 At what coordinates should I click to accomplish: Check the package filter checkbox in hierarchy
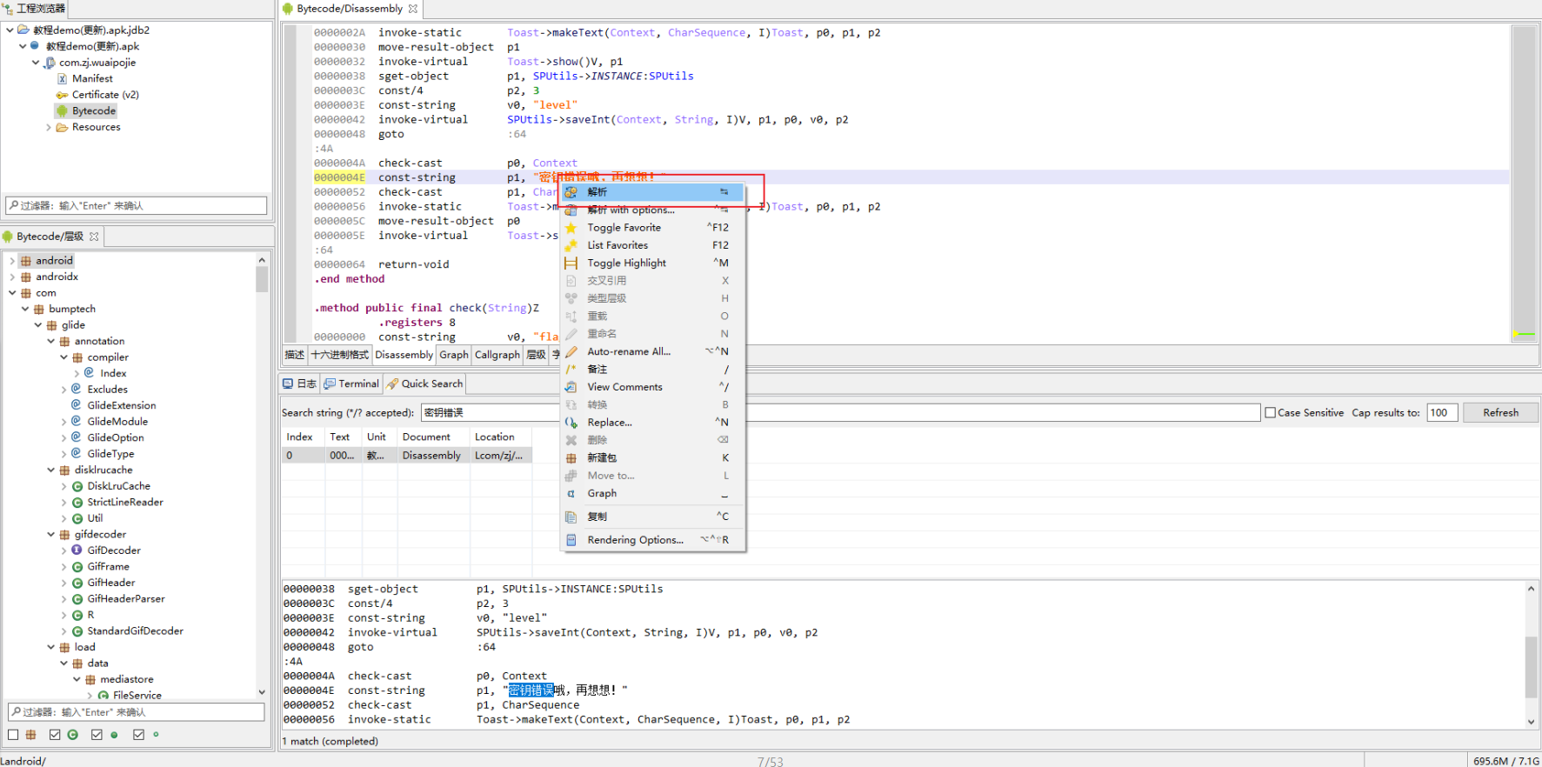point(13,735)
